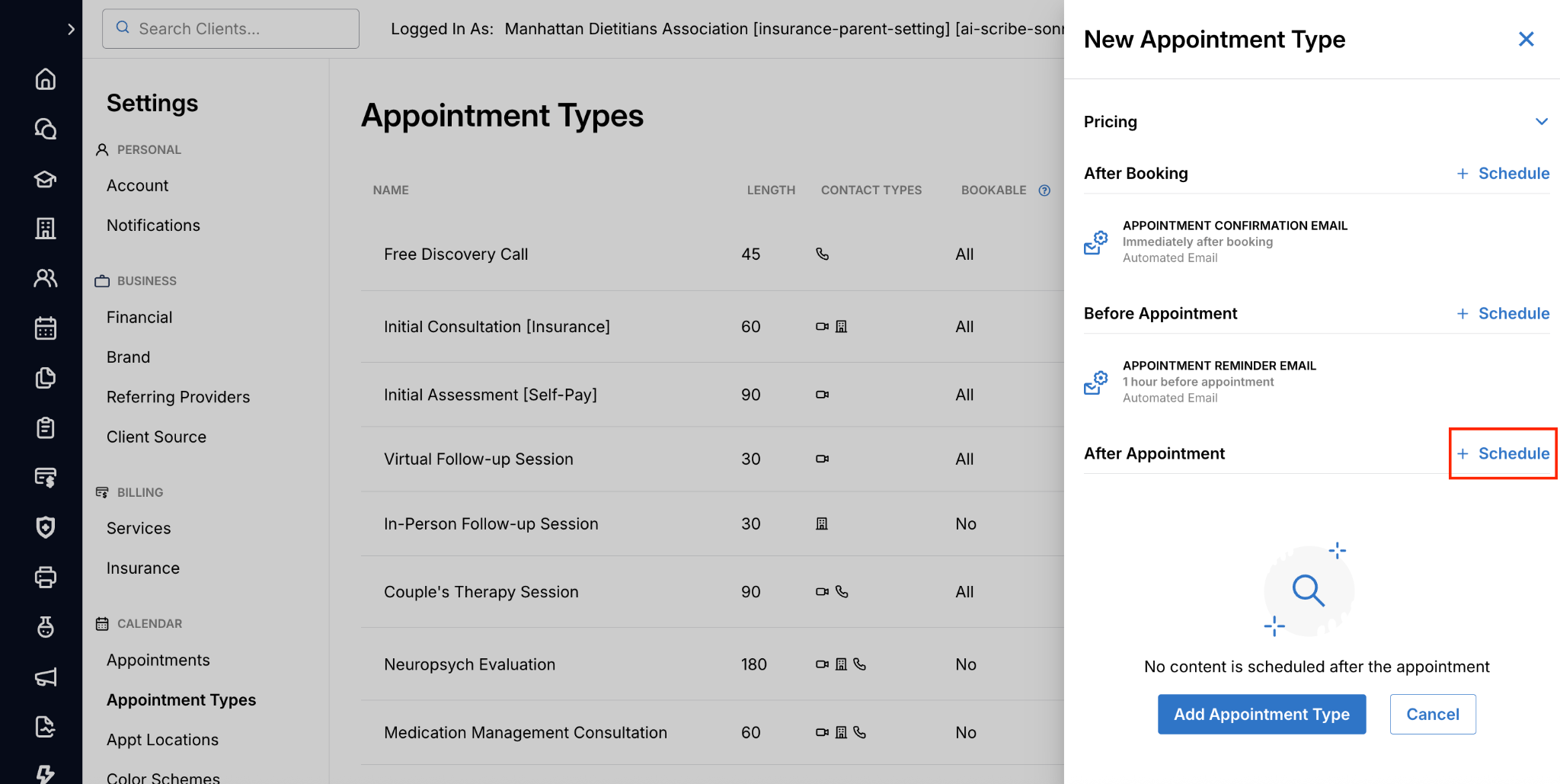Open the Clients people icon
The image size is (1560, 784).
46,278
